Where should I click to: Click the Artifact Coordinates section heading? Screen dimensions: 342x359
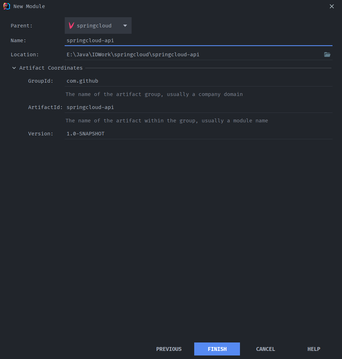click(x=51, y=68)
